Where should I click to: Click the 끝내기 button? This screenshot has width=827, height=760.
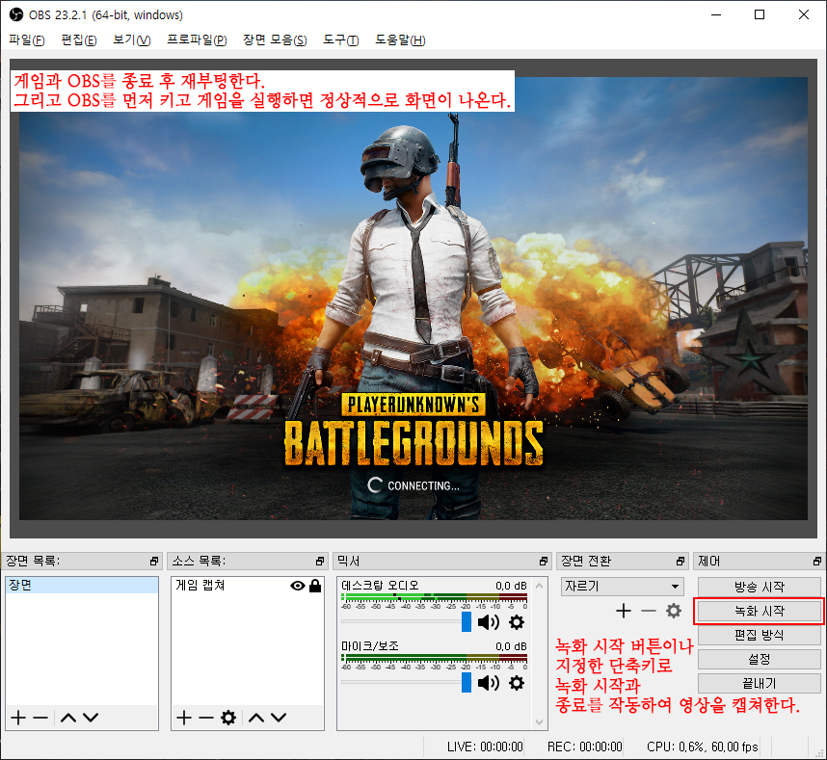coord(759,684)
